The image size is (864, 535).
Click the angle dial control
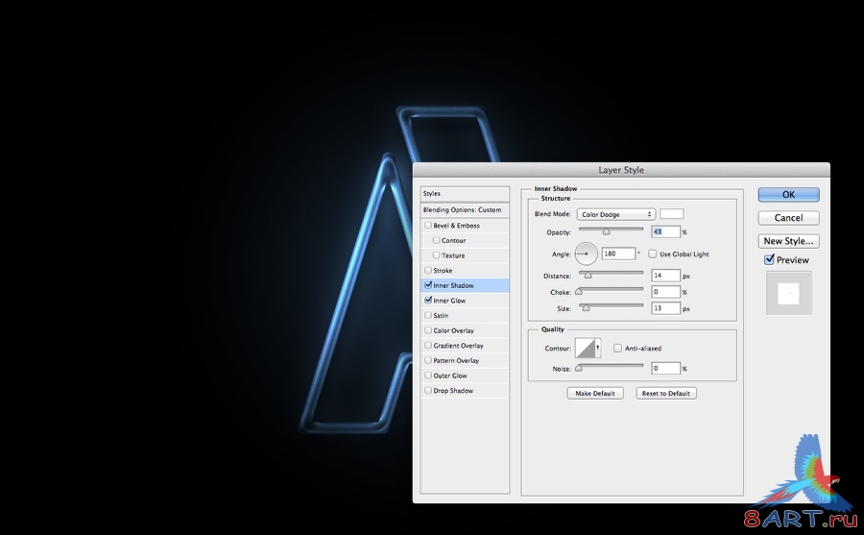click(586, 254)
